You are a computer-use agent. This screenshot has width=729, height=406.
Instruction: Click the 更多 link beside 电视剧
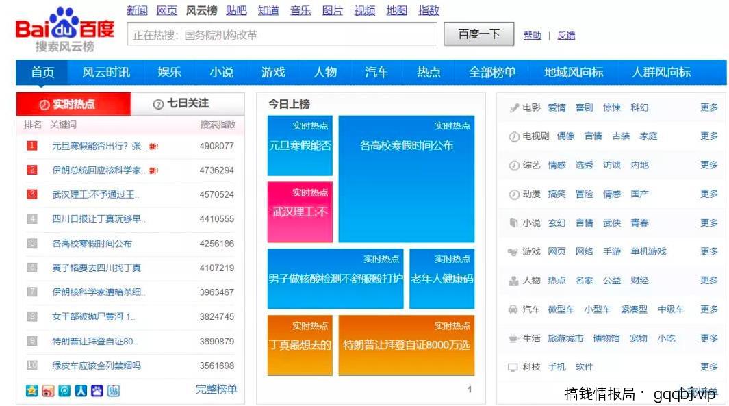tap(708, 136)
